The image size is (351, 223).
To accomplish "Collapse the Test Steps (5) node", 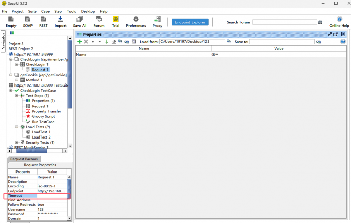I will click(17, 96).
